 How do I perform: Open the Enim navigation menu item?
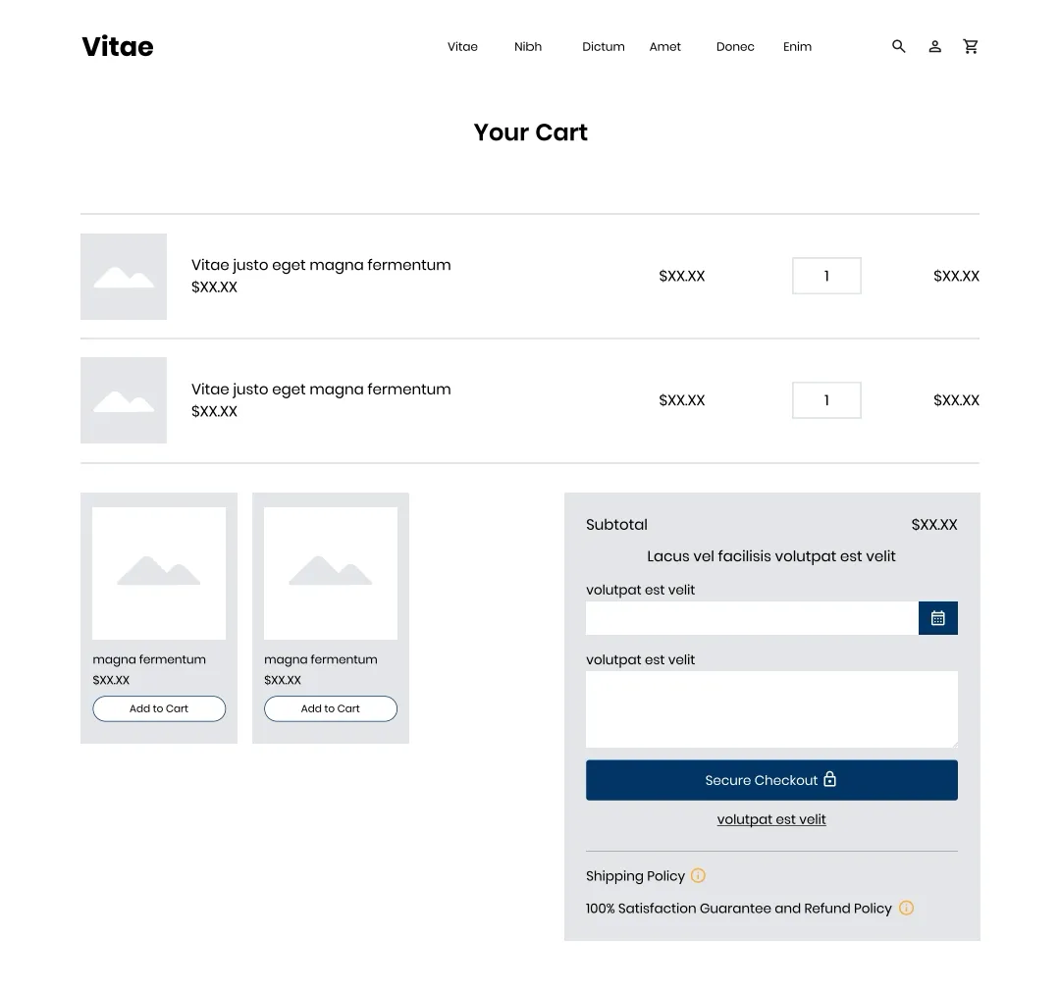point(798,47)
